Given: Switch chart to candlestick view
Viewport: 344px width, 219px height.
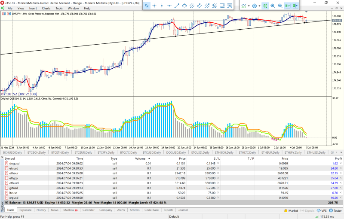Looking at the screenshot, I should pos(265,6).
